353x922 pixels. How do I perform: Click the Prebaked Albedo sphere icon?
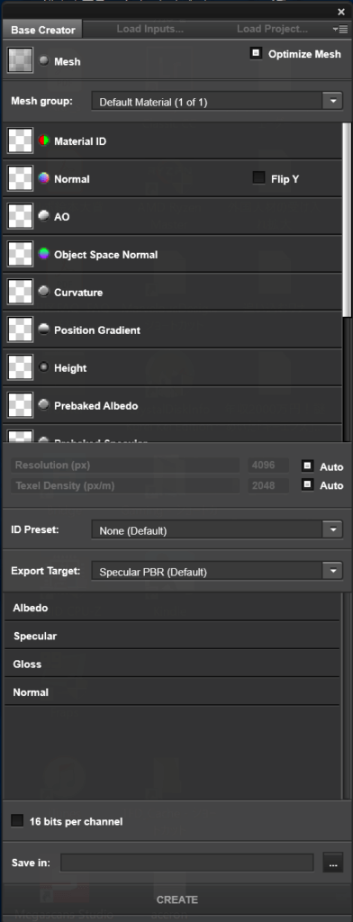coord(43,405)
